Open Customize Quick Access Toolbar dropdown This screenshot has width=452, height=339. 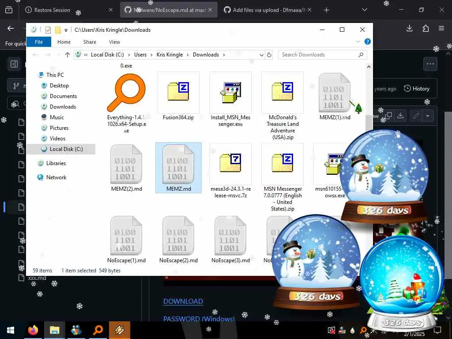66,30
